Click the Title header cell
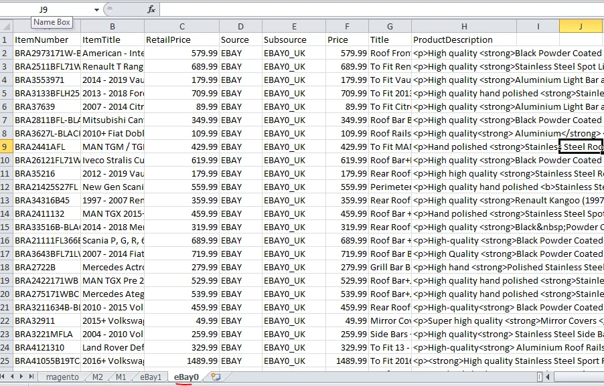Viewport: 604px width, 386px height. pyautogui.click(x=390, y=39)
